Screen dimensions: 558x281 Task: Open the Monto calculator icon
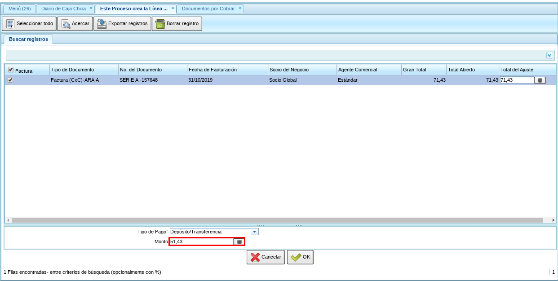(239, 242)
